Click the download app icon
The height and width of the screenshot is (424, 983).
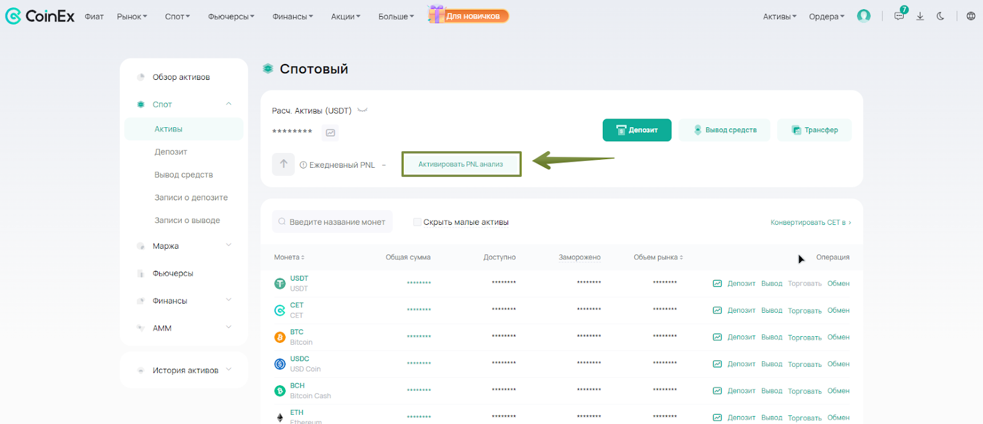[920, 16]
